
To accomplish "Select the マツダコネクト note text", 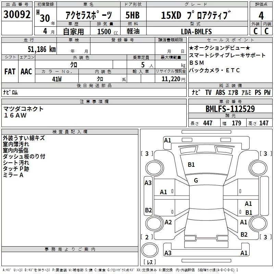I will pos(23,109).
